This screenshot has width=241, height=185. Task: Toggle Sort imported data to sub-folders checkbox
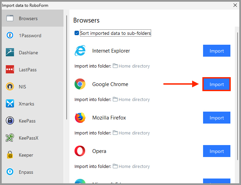(77, 33)
